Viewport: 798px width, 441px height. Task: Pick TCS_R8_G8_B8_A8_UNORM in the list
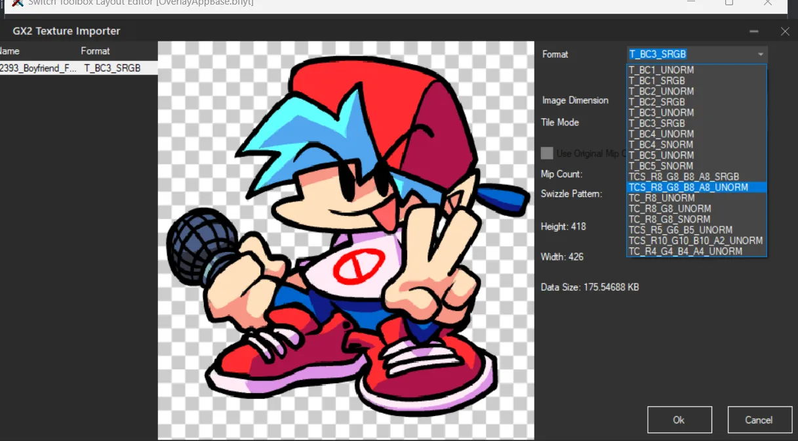[688, 187]
